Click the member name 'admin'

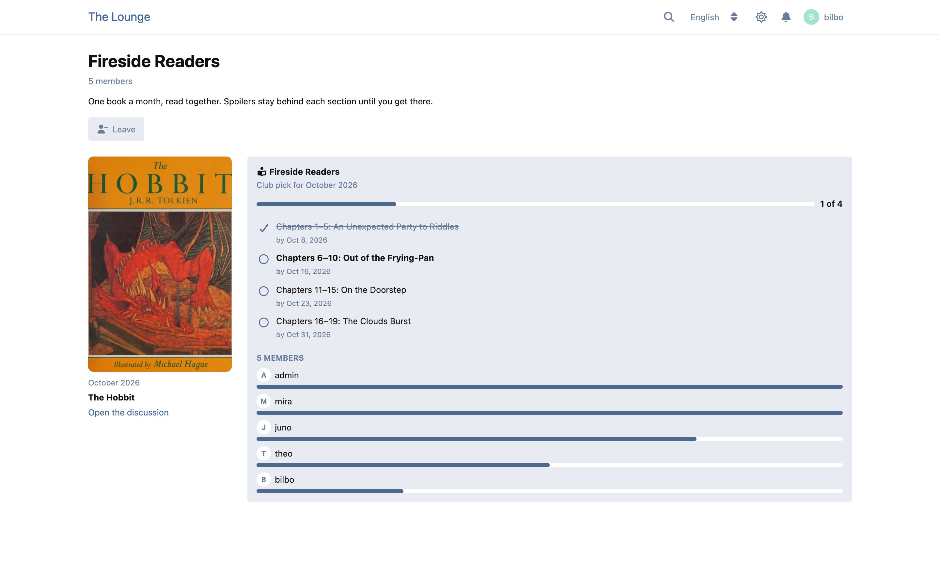pos(287,375)
